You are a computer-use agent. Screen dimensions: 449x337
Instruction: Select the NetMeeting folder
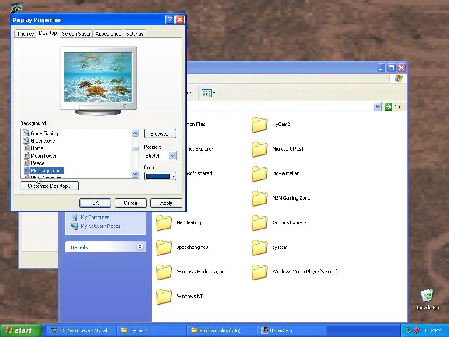[x=178, y=223]
